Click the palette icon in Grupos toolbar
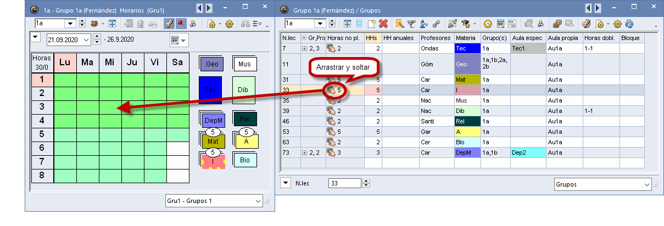The height and width of the screenshot is (226, 664). click(586, 24)
